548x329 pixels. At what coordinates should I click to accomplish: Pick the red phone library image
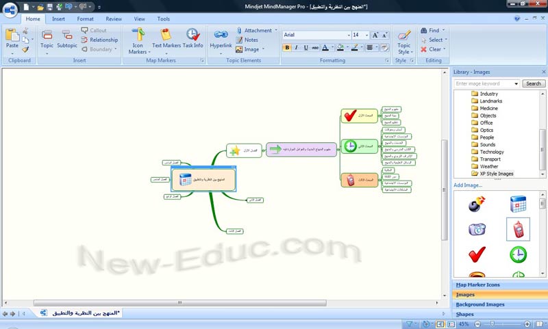(x=518, y=229)
